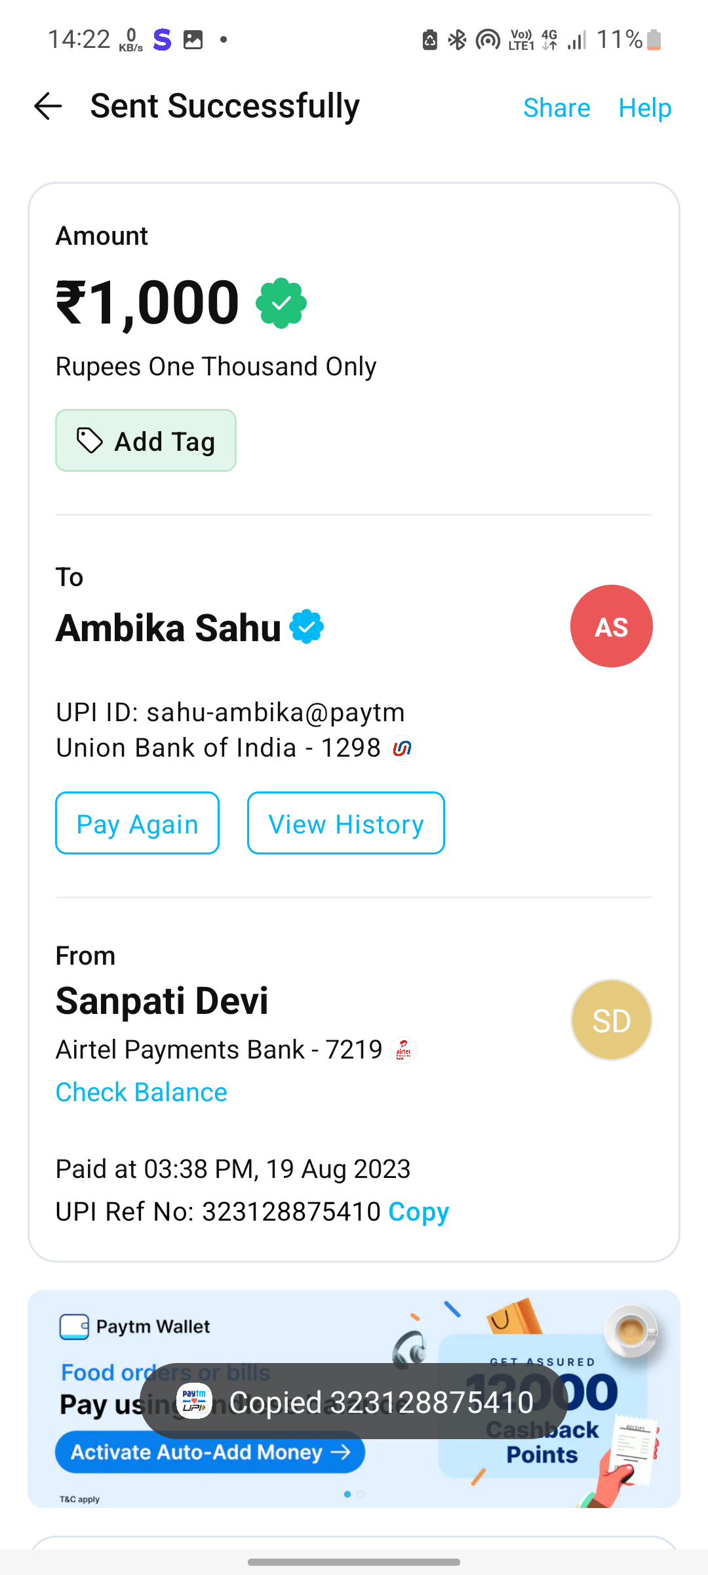
Task: Tap the Bluetooth icon in status bar
Action: (x=457, y=40)
